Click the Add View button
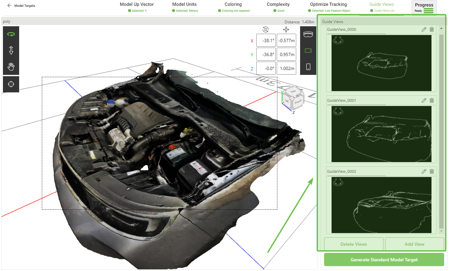The image size is (449, 271). tap(414, 244)
